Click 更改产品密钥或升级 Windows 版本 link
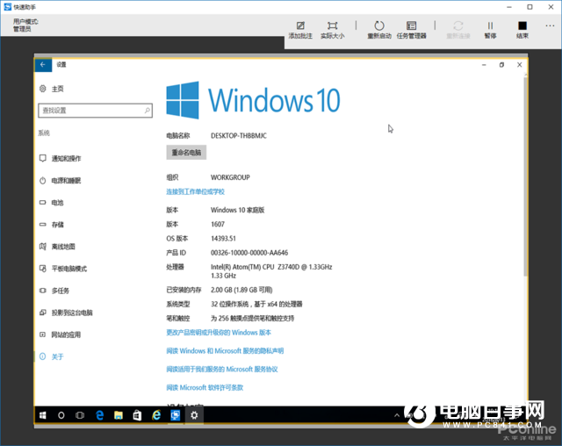Viewport: 562px width, 446px height. point(219,333)
